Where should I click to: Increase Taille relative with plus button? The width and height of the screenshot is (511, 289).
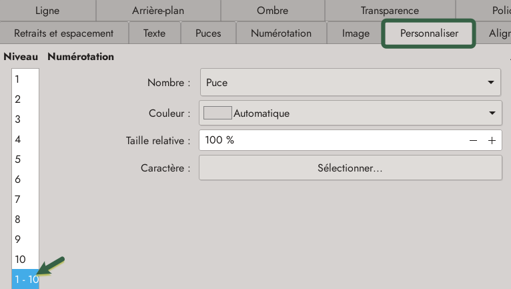(492, 141)
